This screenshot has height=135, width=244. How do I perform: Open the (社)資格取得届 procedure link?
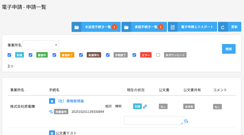tap(70, 101)
